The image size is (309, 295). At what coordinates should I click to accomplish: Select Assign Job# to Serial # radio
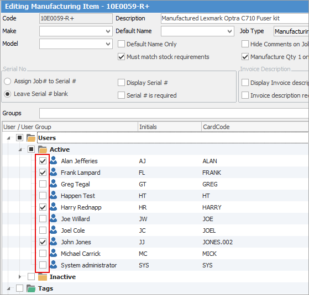(x=8, y=81)
